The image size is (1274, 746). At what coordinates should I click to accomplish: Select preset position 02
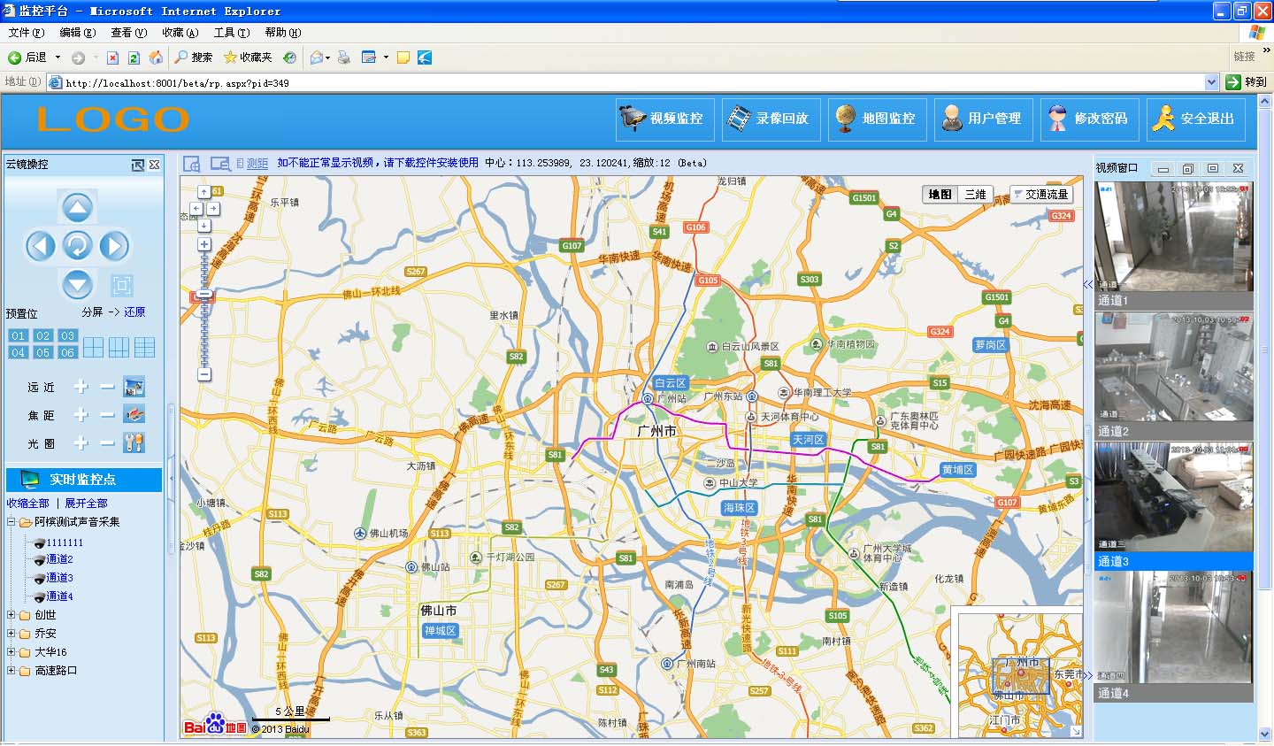[x=43, y=335]
